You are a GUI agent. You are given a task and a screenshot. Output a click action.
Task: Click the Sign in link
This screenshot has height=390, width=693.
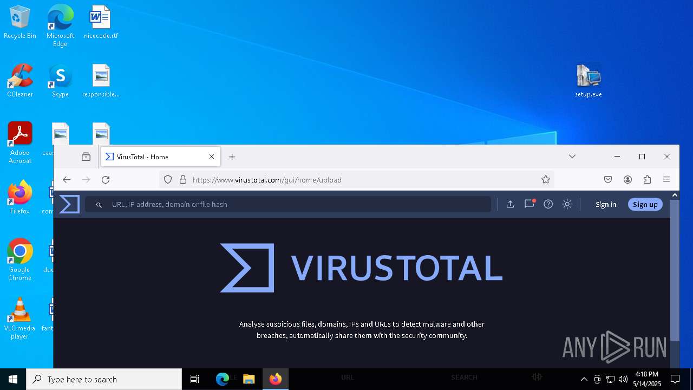click(606, 204)
